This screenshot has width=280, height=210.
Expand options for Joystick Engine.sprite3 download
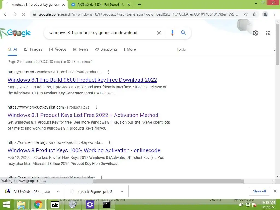pyautogui.click(x=122, y=191)
